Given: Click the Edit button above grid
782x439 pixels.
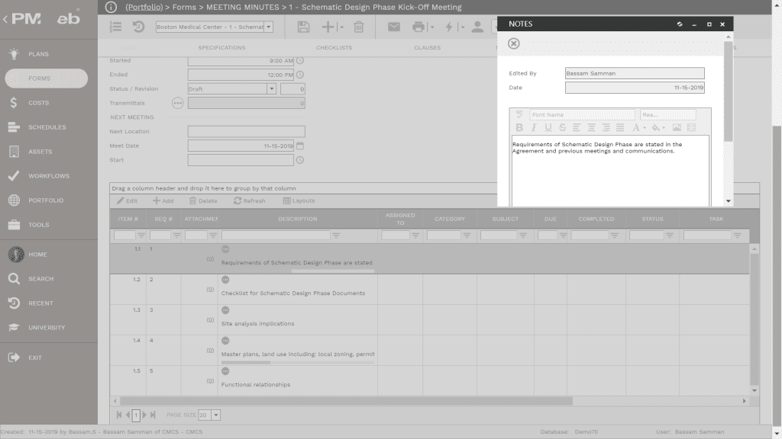Looking at the screenshot, I should [x=128, y=200].
